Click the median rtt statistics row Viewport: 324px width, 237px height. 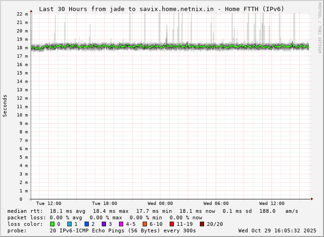pyautogui.click(x=152, y=211)
